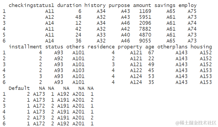Click the amount value 1169

(145, 11)
